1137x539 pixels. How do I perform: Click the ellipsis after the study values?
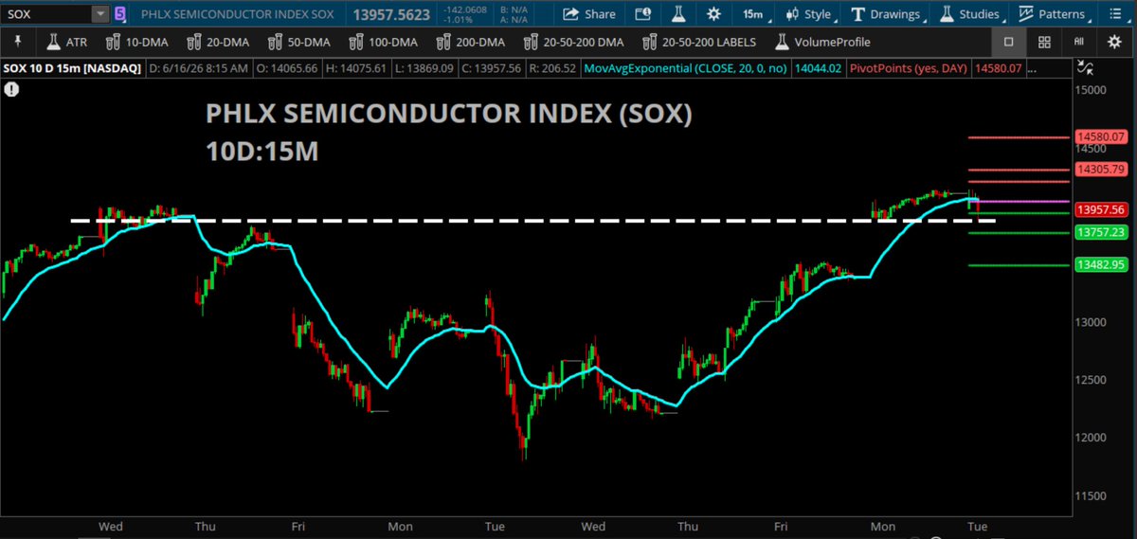tap(1031, 70)
